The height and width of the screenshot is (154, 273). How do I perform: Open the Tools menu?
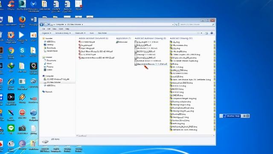pyautogui.click(x=61, y=29)
